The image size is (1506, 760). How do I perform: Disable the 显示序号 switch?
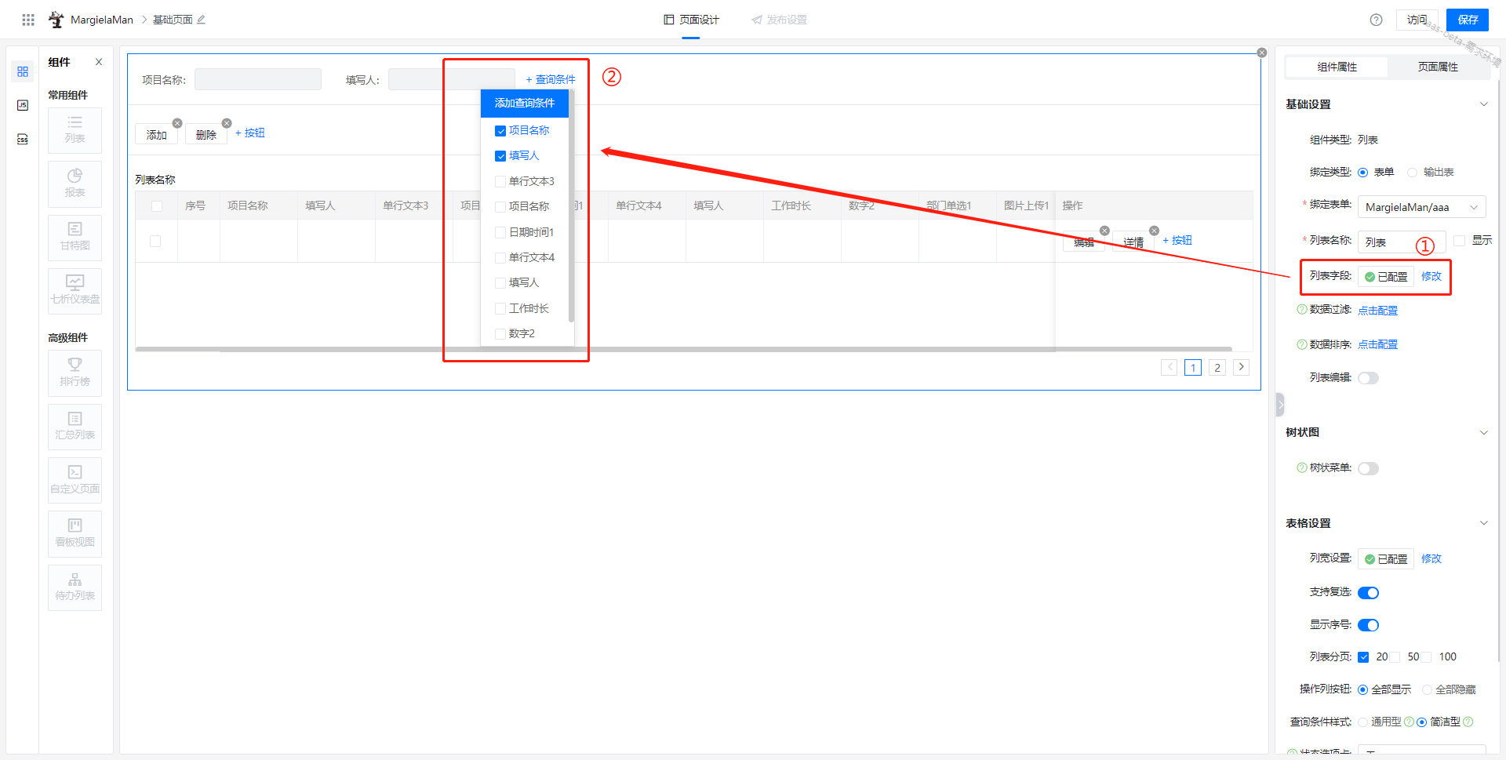(x=1369, y=625)
